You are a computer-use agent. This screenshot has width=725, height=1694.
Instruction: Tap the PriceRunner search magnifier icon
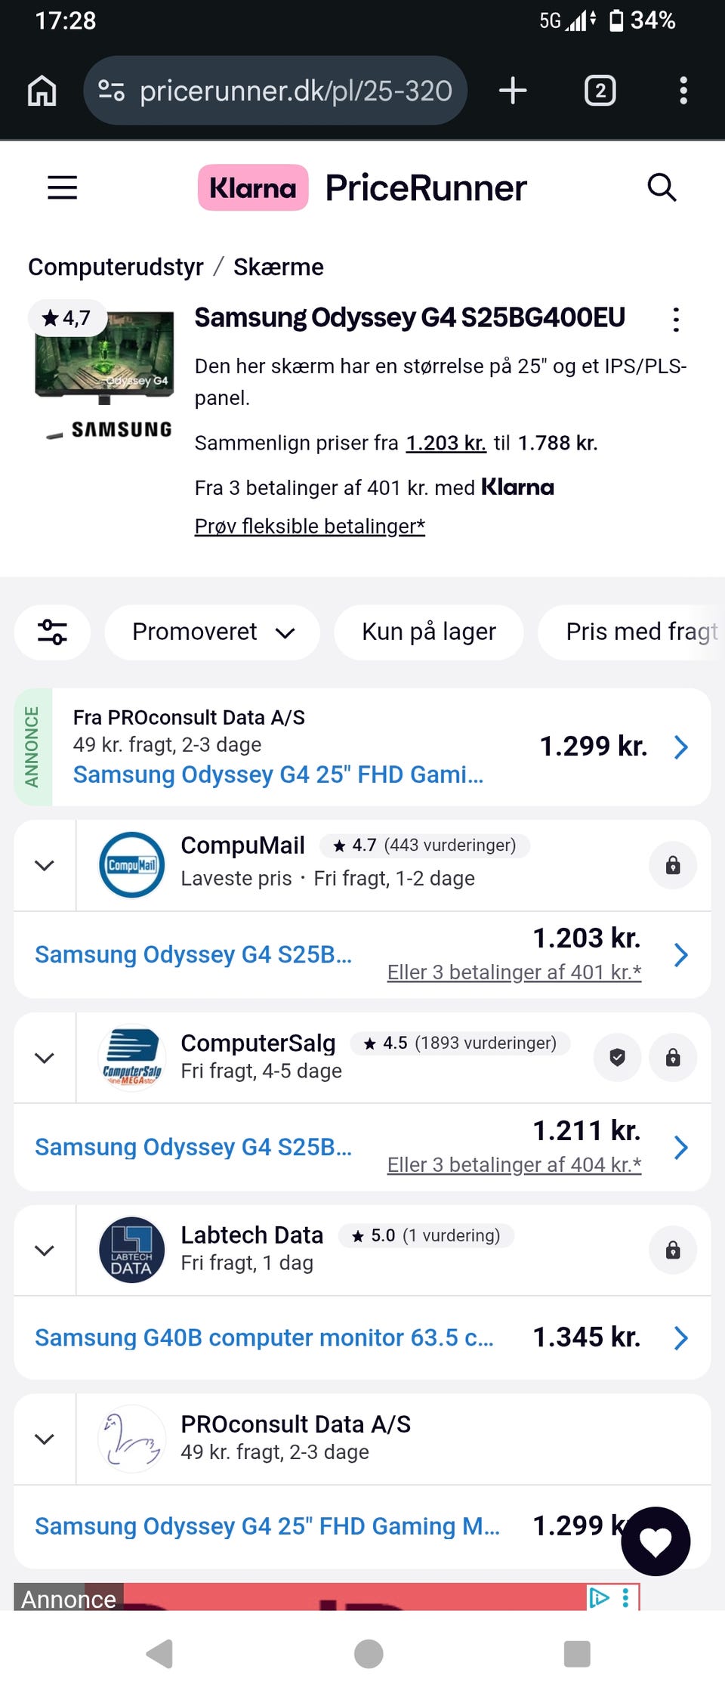[x=662, y=187]
